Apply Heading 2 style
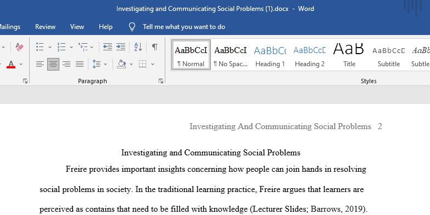 310,55
